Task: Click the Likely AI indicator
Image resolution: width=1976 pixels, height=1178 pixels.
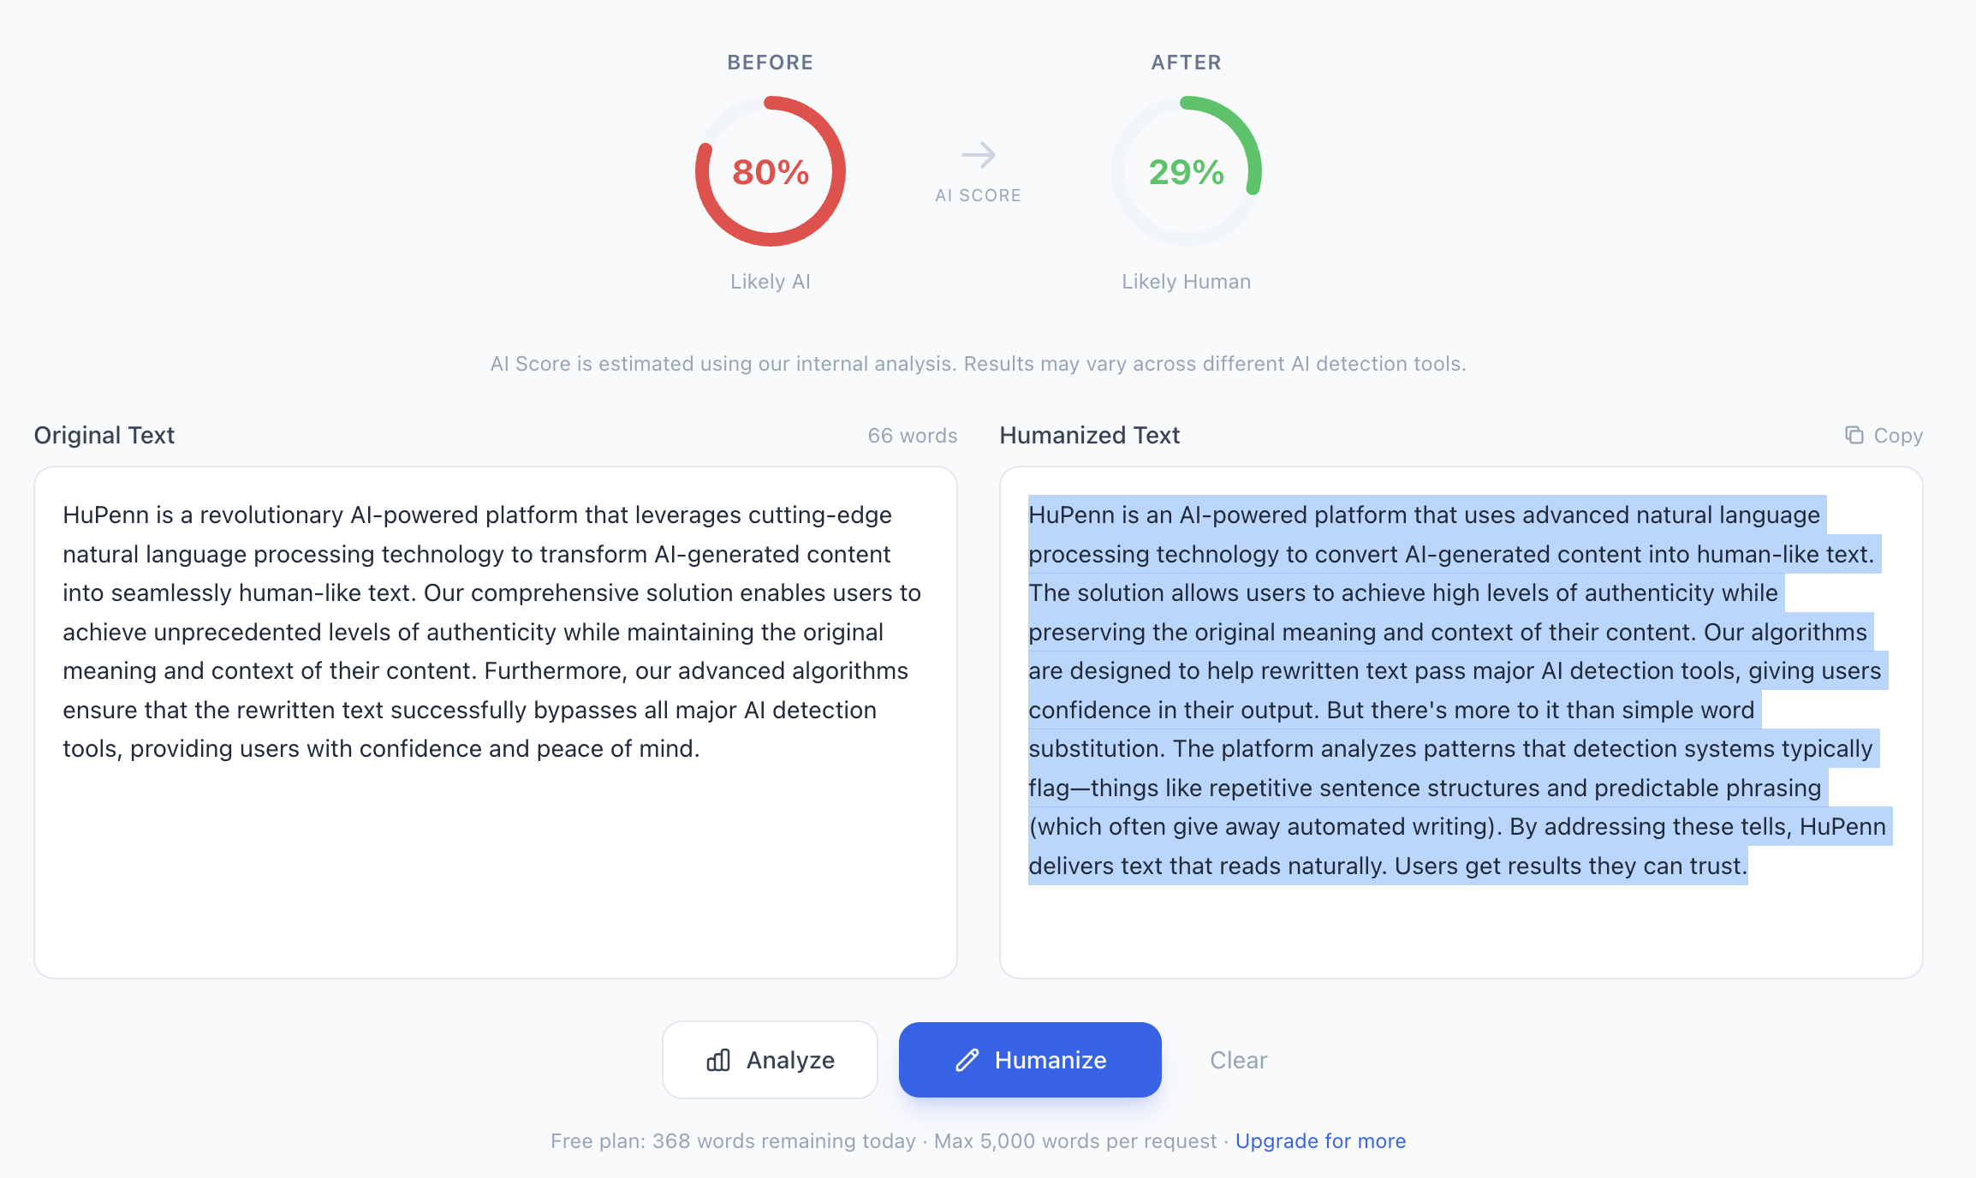Action: [x=770, y=281]
